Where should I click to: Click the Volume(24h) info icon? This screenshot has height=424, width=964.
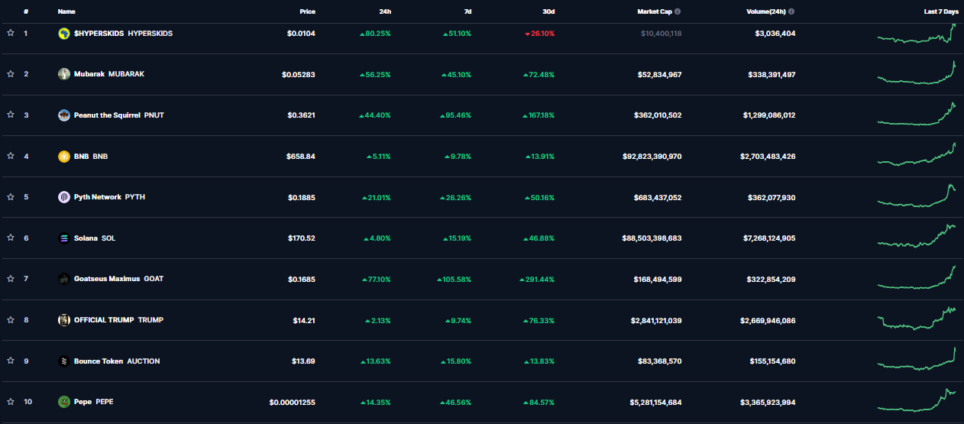pos(791,12)
